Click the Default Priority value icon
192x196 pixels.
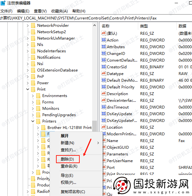tap(104, 87)
